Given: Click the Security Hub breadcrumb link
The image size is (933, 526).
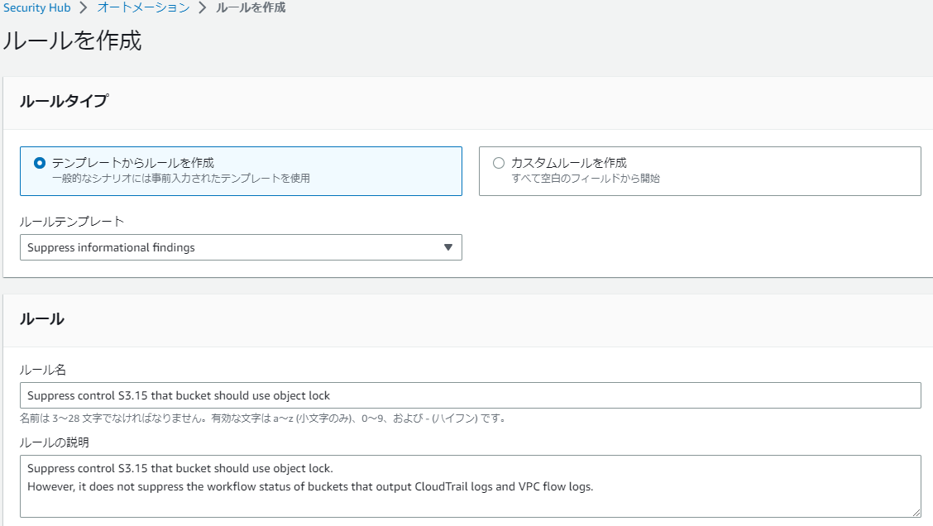Looking at the screenshot, I should [36, 7].
